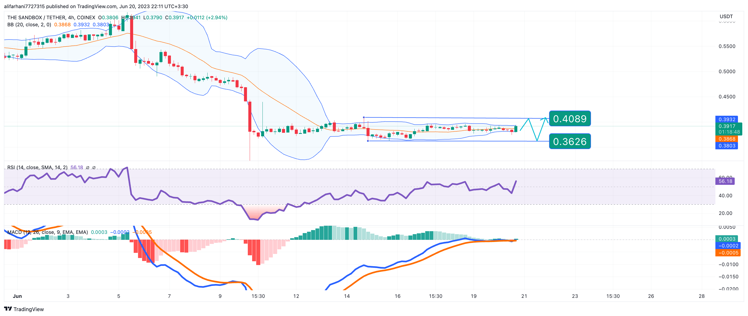Click the 20.00 RSI axis label
748x316 pixels.
pos(725,213)
